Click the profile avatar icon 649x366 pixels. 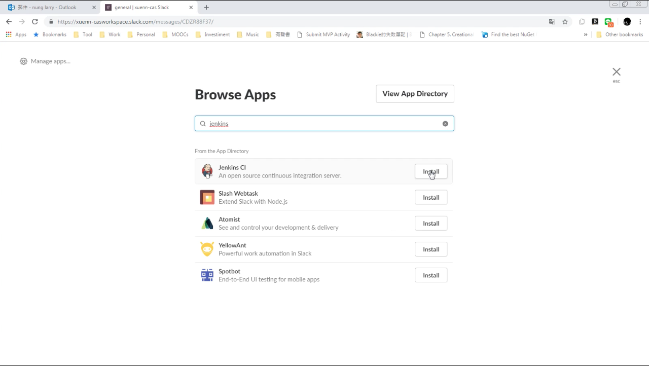(x=627, y=22)
